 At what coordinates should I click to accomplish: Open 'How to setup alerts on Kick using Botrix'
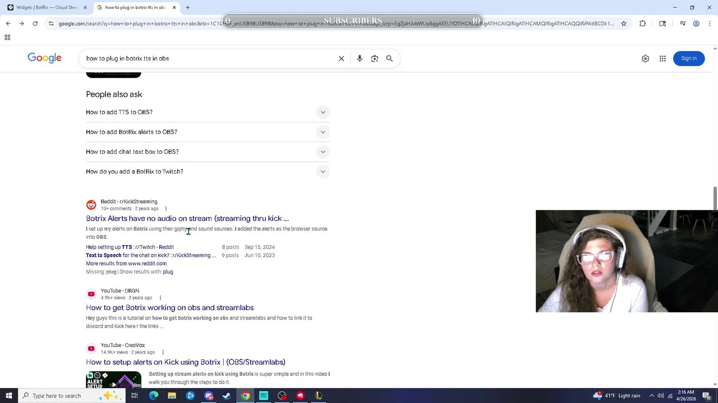[x=186, y=362]
